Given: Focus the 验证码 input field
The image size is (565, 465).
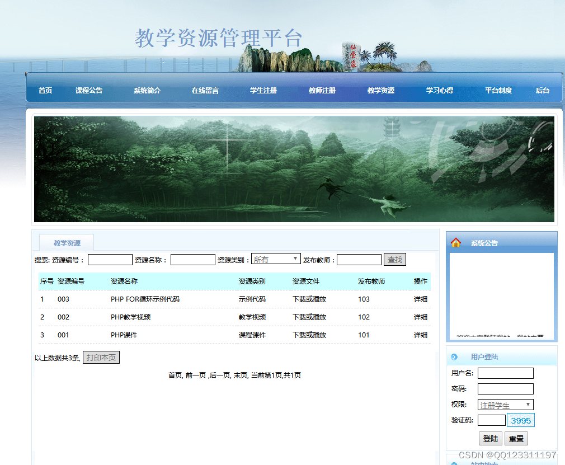Looking at the screenshot, I should 492,420.
